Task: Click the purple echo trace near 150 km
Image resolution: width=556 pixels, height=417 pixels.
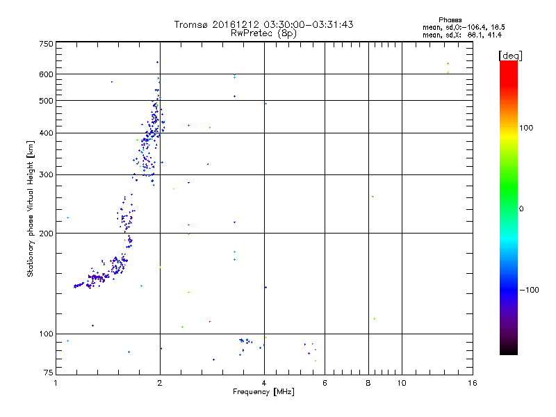Action: pyautogui.click(x=95, y=279)
